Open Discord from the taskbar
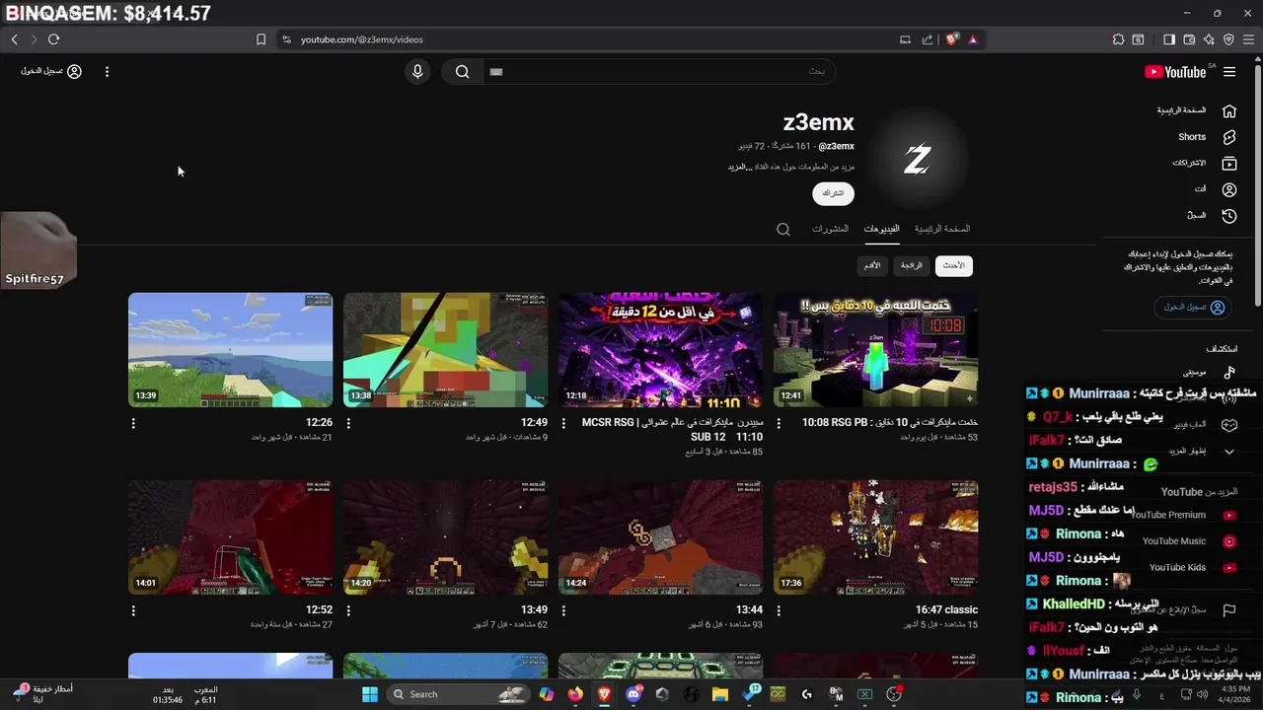 point(633,694)
